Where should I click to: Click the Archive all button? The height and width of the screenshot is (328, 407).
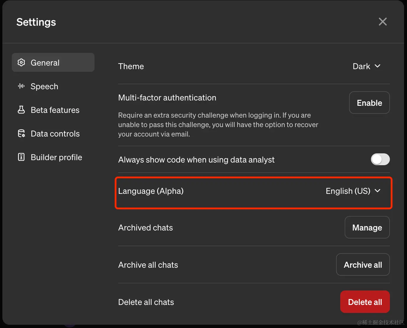[x=363, y=265]
